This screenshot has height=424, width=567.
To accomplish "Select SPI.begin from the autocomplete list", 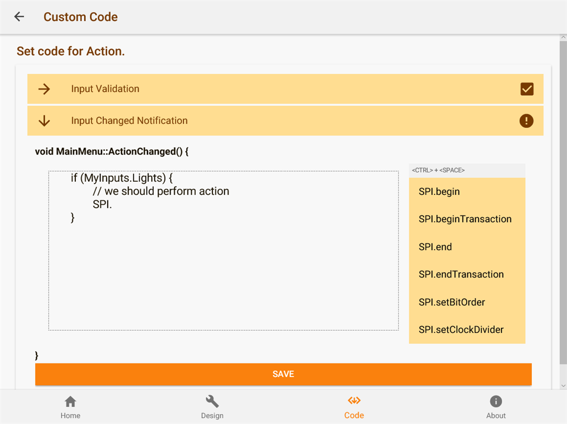I will 439,192.
